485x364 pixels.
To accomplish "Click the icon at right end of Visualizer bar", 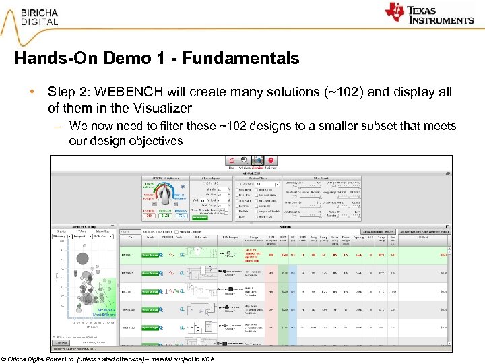I will click(447, 173).
